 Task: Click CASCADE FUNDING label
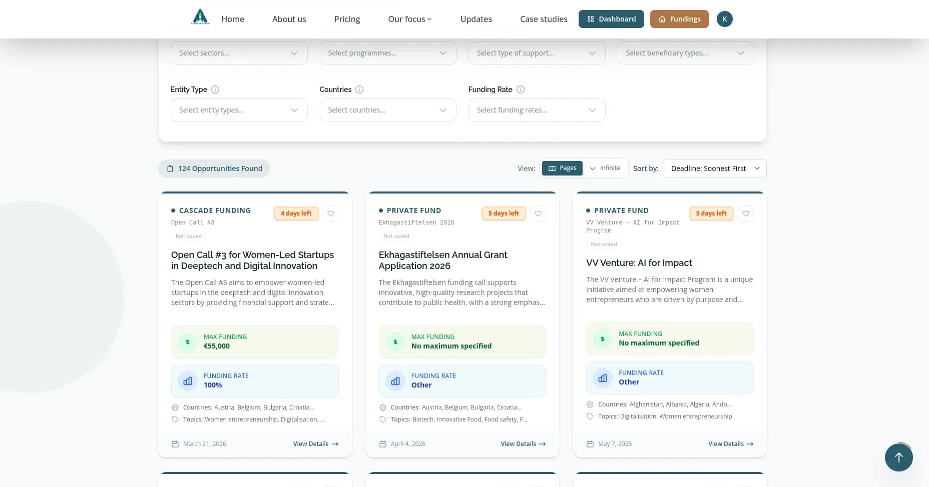tap(215, 210)
